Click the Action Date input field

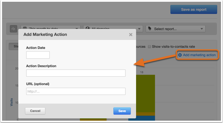[38, 55]
